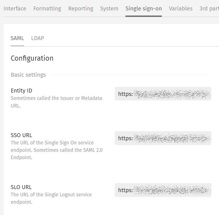Click the Basic settings section label

pos(28,75)
